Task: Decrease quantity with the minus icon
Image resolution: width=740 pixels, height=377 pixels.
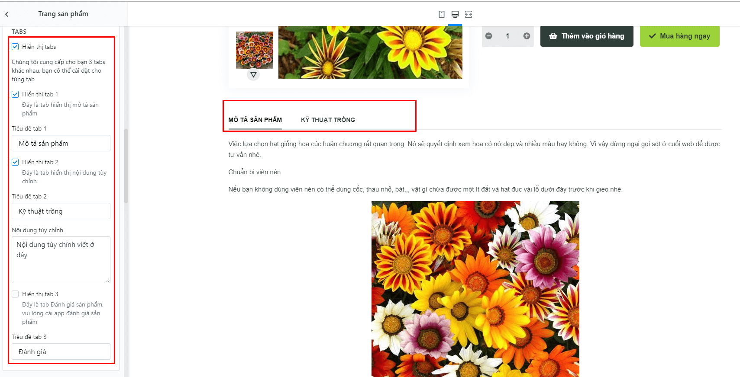Action: coord(489,36)
